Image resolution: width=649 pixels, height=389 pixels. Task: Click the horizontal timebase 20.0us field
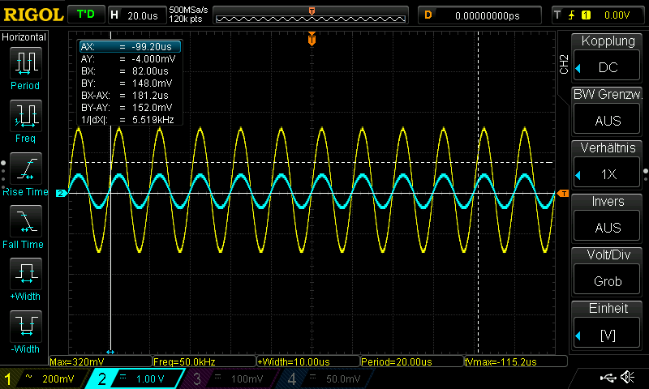click(136, 15)
